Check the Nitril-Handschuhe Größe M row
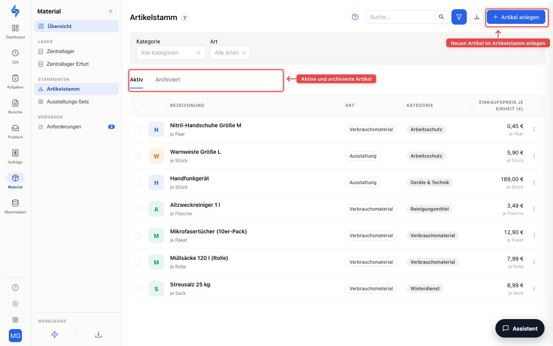 point(138,130)
